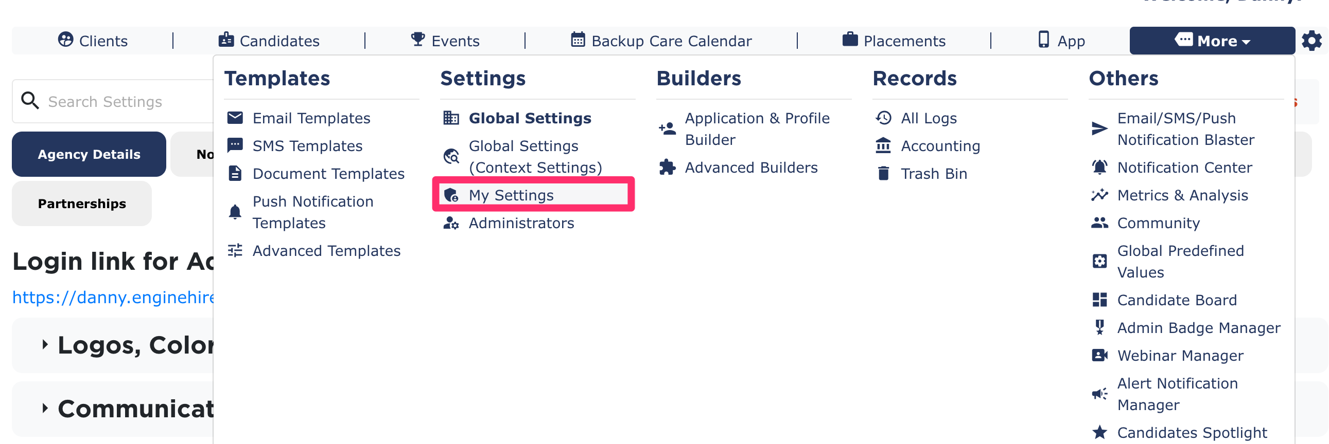This screenshot has width=1329, height=444.
Task: Click the Trash Bin icon under Records
Action: pos(883,174)
